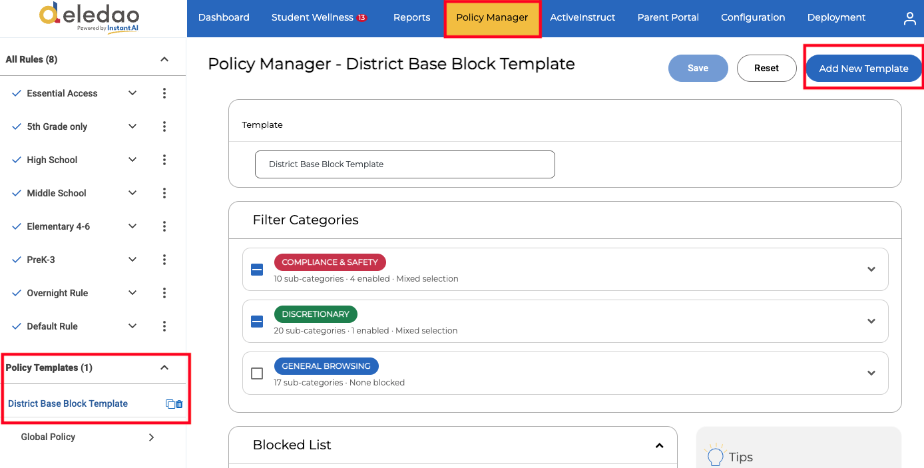Image resolution: width=924 pixels, height=468 pixels.
Task: Open the ActiveInstruct tab
Action: tap(582, 18)
